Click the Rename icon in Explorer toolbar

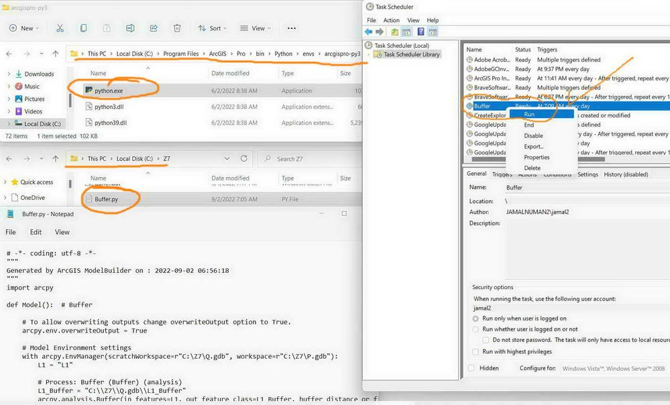tap(130, 28)
